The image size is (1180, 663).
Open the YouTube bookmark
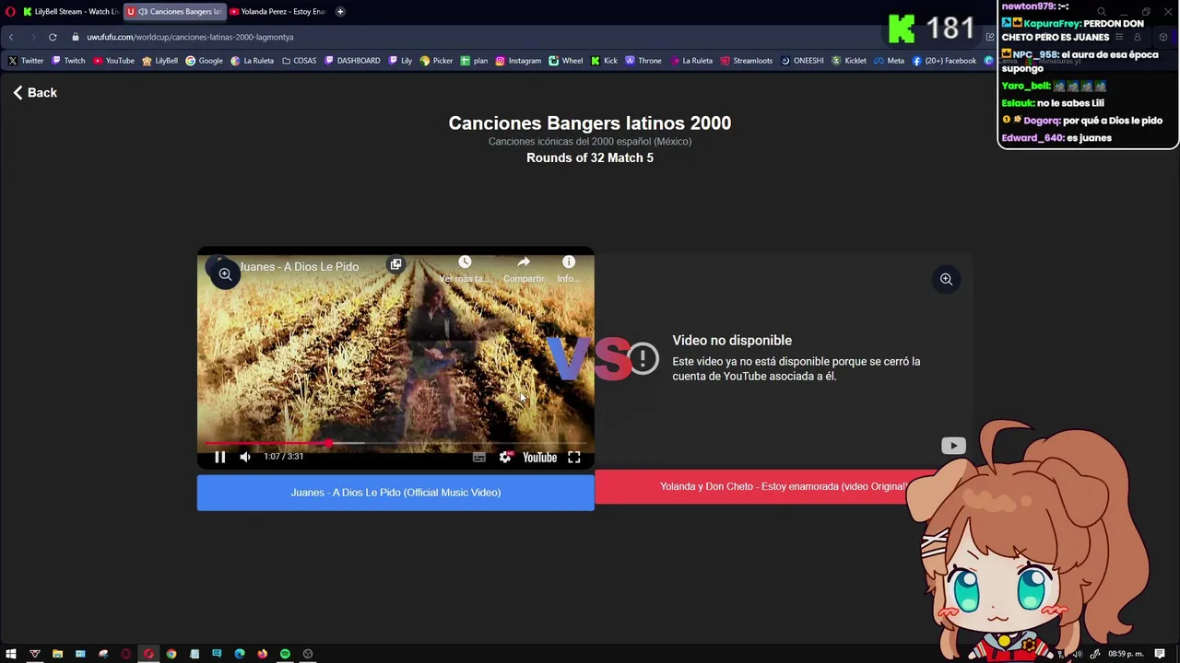(x=113, y=61)
